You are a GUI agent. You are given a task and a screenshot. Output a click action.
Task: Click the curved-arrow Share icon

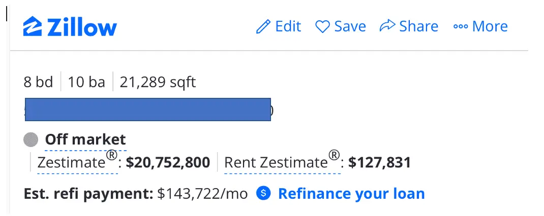pos(387,26)
